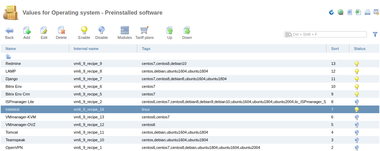This screenshot has width=380, height=151.
Task: Sort the table by the Name column
Action: point(11,49)
